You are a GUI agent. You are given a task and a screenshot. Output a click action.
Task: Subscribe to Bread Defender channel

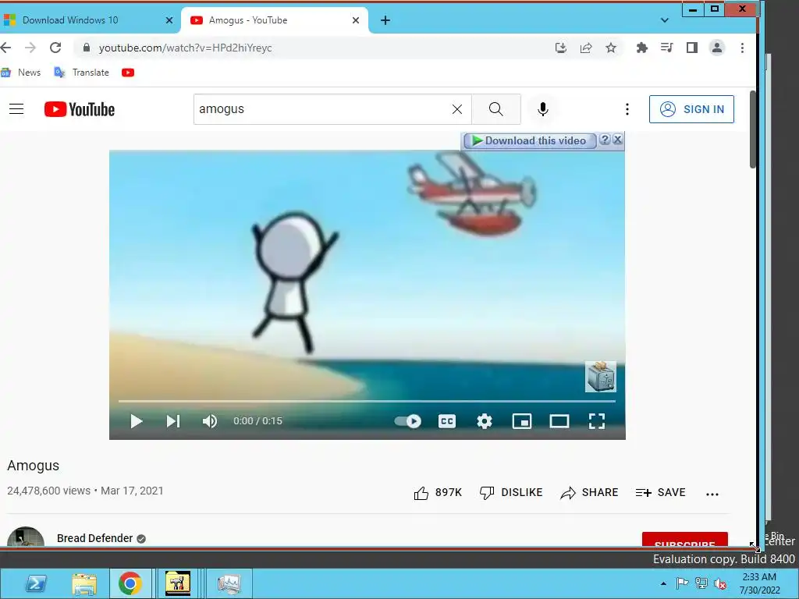click(x=685, y=540)
